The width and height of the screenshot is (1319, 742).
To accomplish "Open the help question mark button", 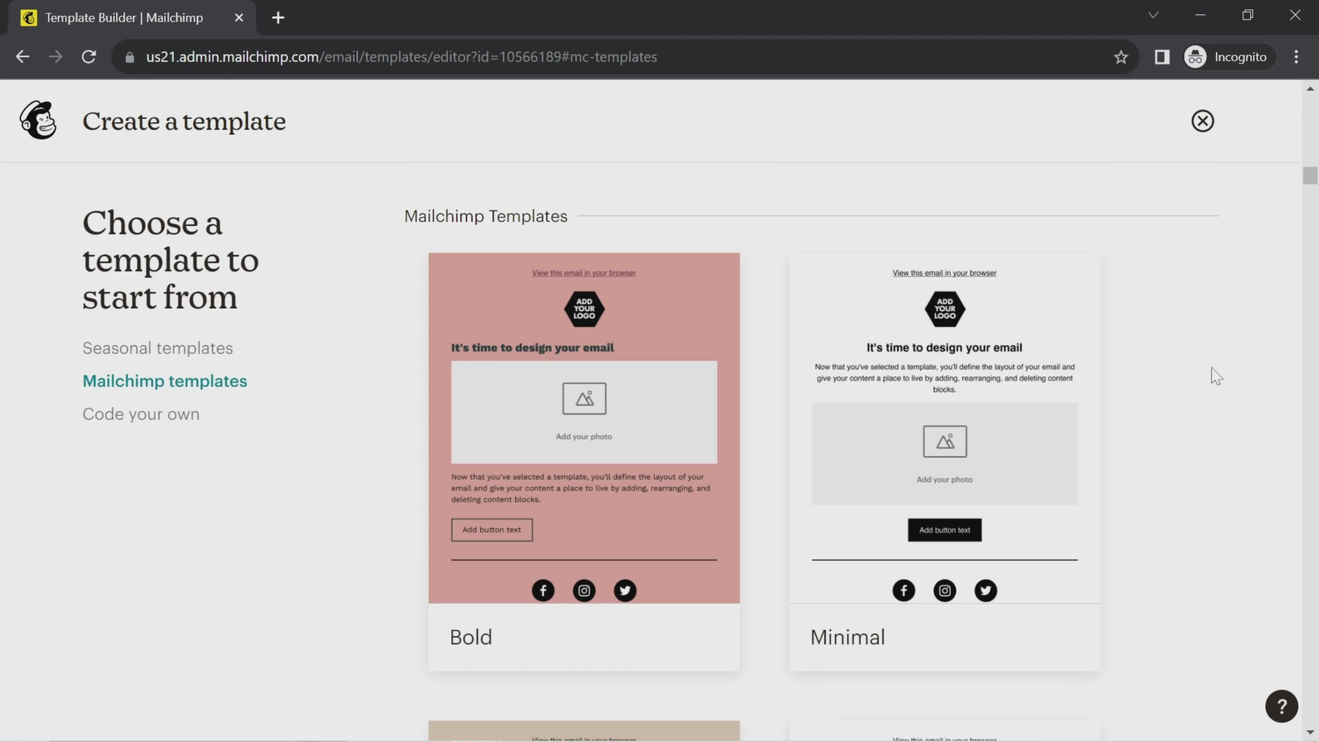I will (x=1281, y=707).
